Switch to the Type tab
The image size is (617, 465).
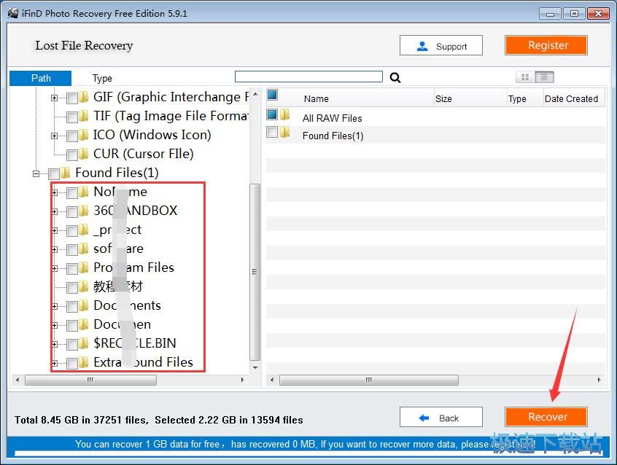coord(102,78)
